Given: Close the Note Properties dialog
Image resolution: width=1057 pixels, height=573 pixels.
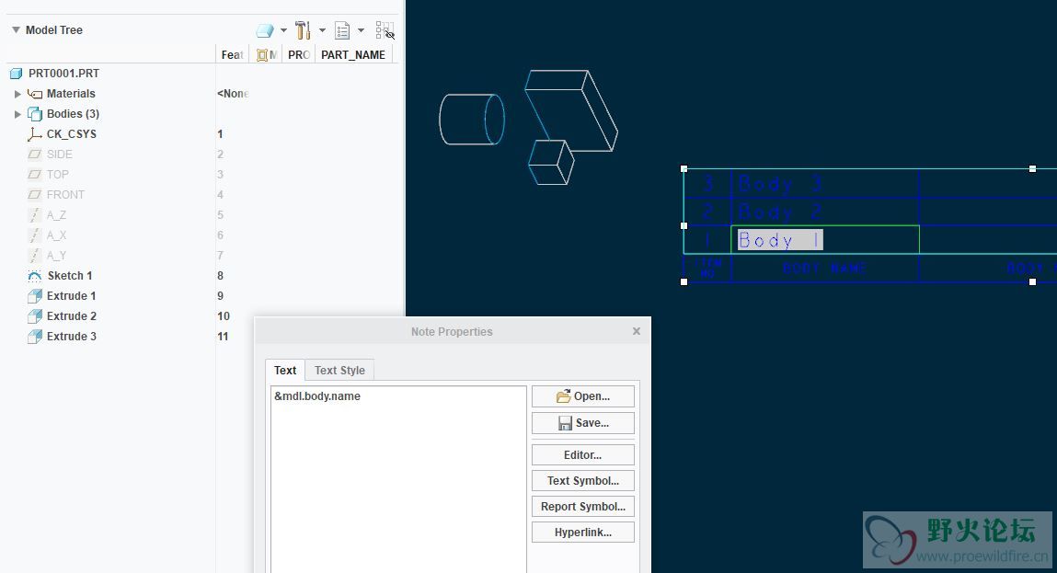Looking at the screenshot, I should pos(637,331).
